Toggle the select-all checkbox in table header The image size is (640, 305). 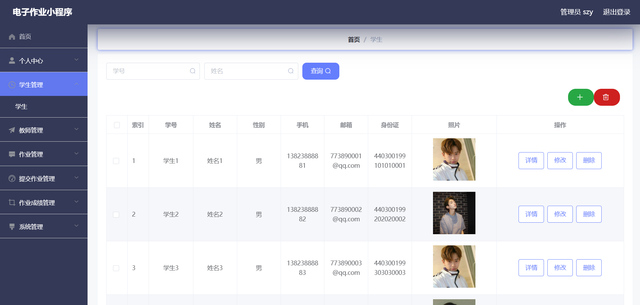(117, 125)
